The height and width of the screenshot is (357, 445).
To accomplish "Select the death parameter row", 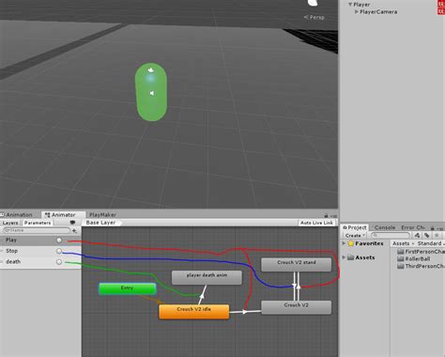I will click(x=40, y=262).
